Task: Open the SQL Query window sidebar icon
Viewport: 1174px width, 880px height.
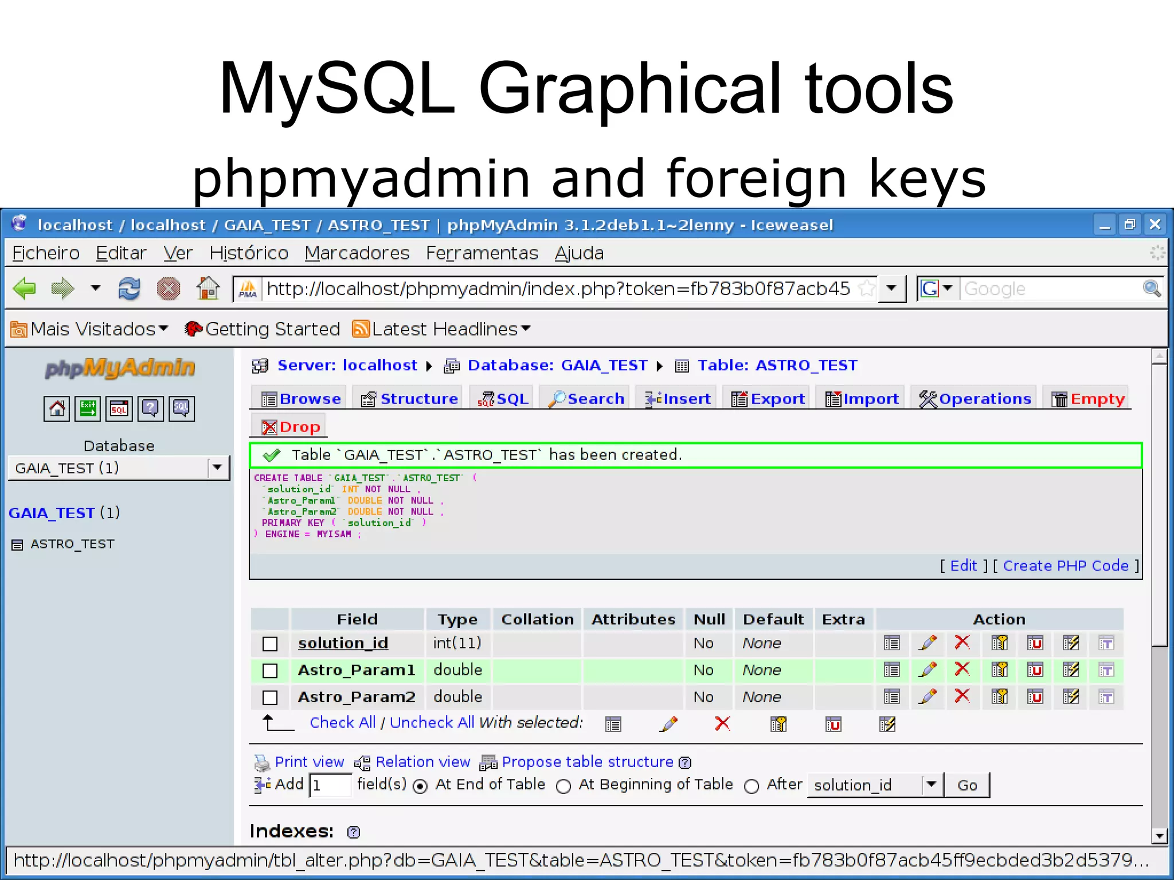Action: [x=119, y=408]
